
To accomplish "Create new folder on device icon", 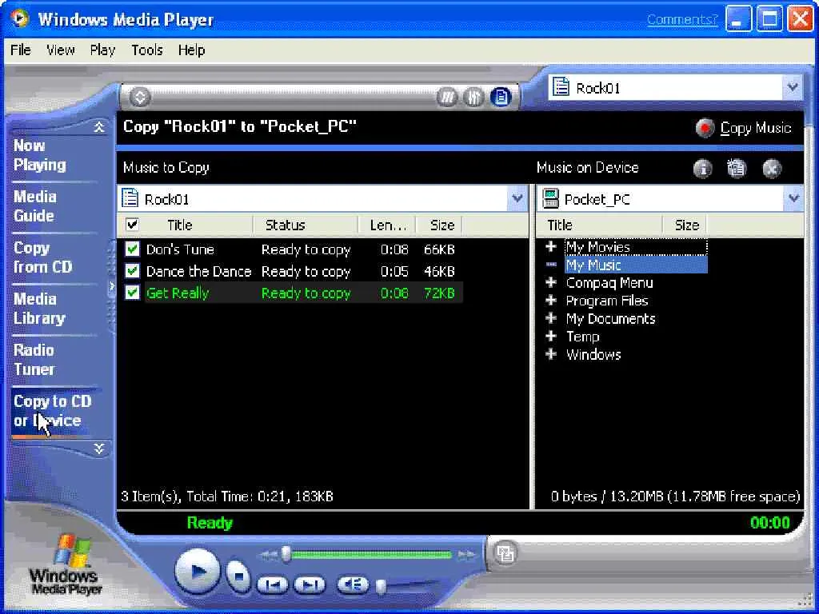I will point(737,168).
